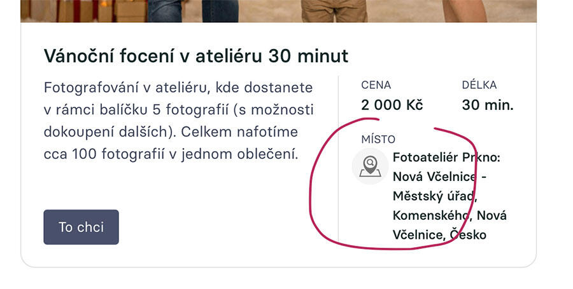
Task: Click the map location pin icon
Action: tap(369, 166)
